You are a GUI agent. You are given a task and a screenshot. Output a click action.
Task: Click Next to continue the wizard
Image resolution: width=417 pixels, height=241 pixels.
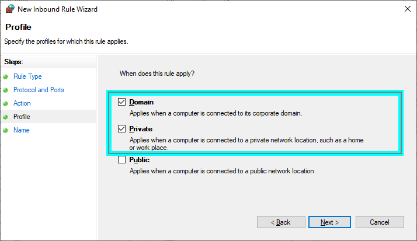(x=330, y=222)
